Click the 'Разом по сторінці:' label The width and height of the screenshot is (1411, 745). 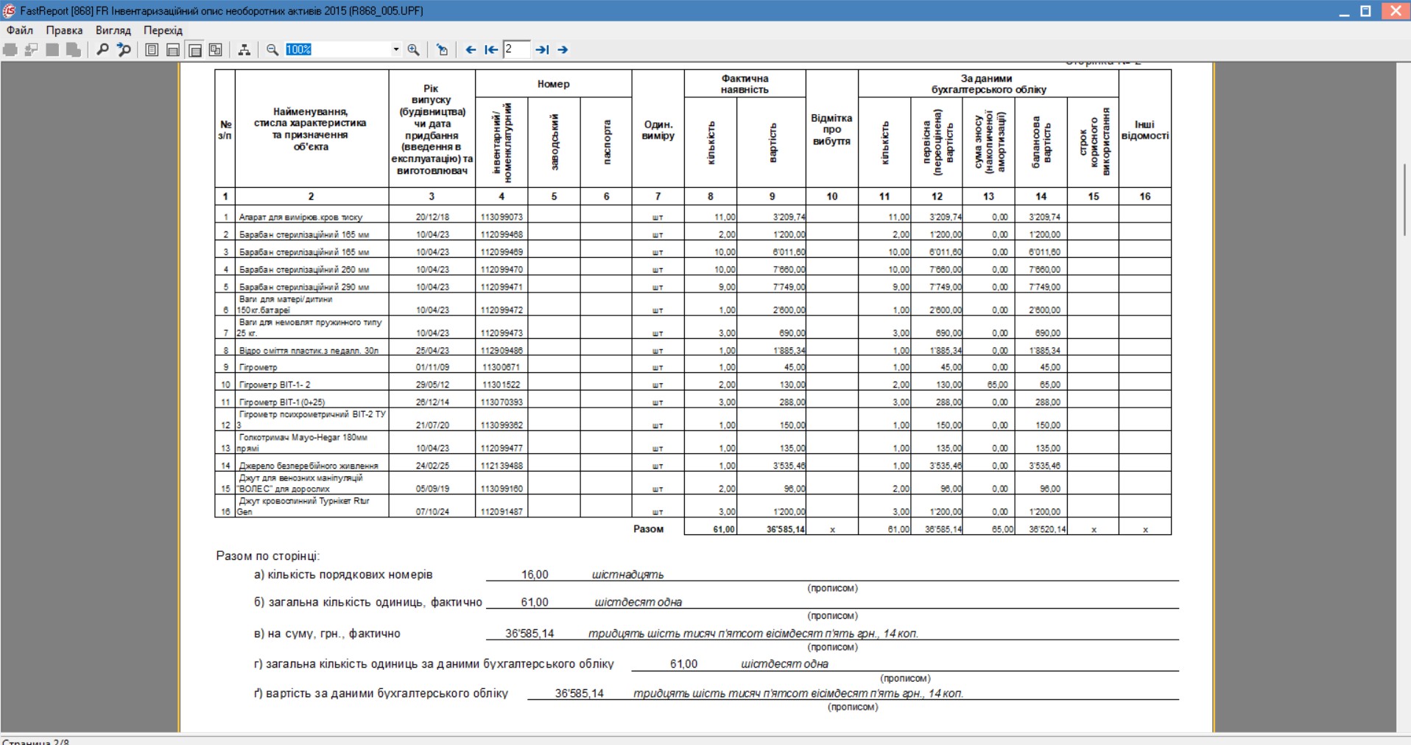(268, 556)
